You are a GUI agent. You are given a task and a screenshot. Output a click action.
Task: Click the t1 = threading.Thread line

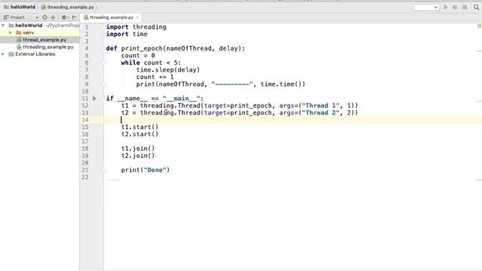point(239,105)
